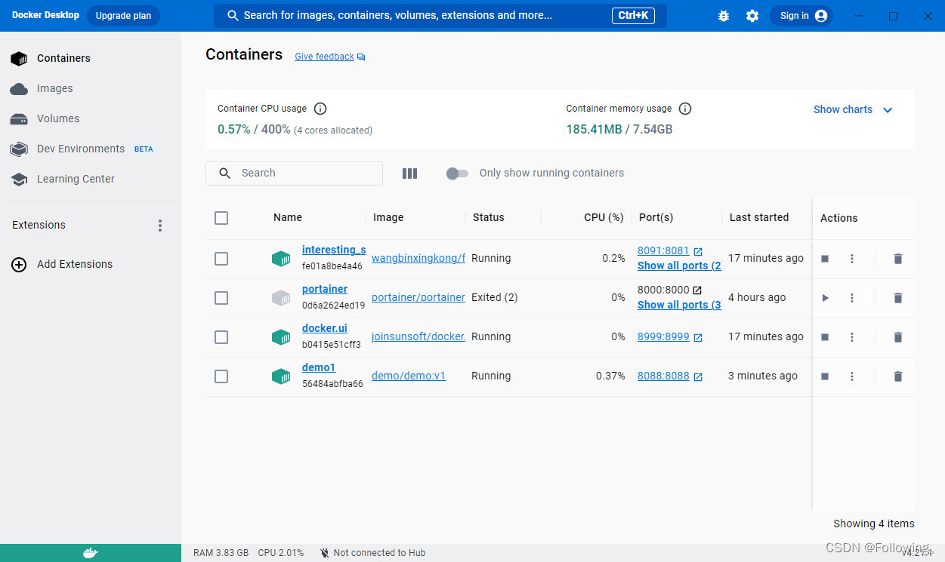Click the interesting_s container cube icon
This screenshot has width=945, height=562.
coord(281,259)
